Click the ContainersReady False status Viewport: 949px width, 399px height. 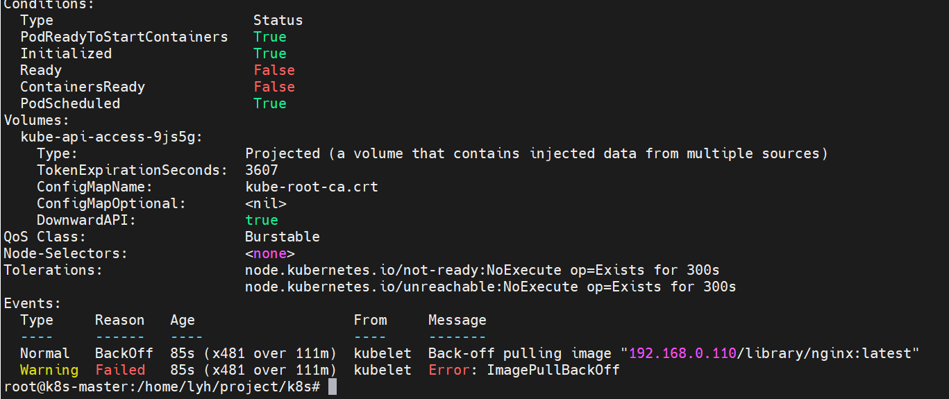(274, 87)
